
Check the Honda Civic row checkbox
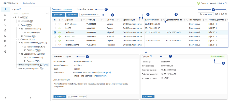click(55, 37)
